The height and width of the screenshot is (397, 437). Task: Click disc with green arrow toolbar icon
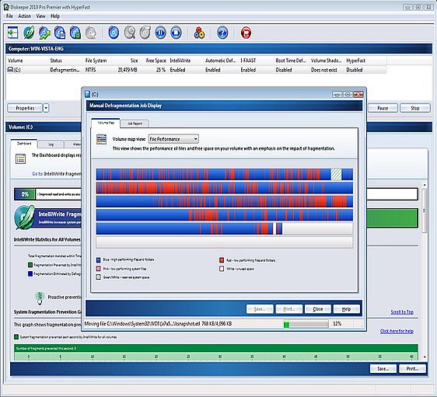44,33
